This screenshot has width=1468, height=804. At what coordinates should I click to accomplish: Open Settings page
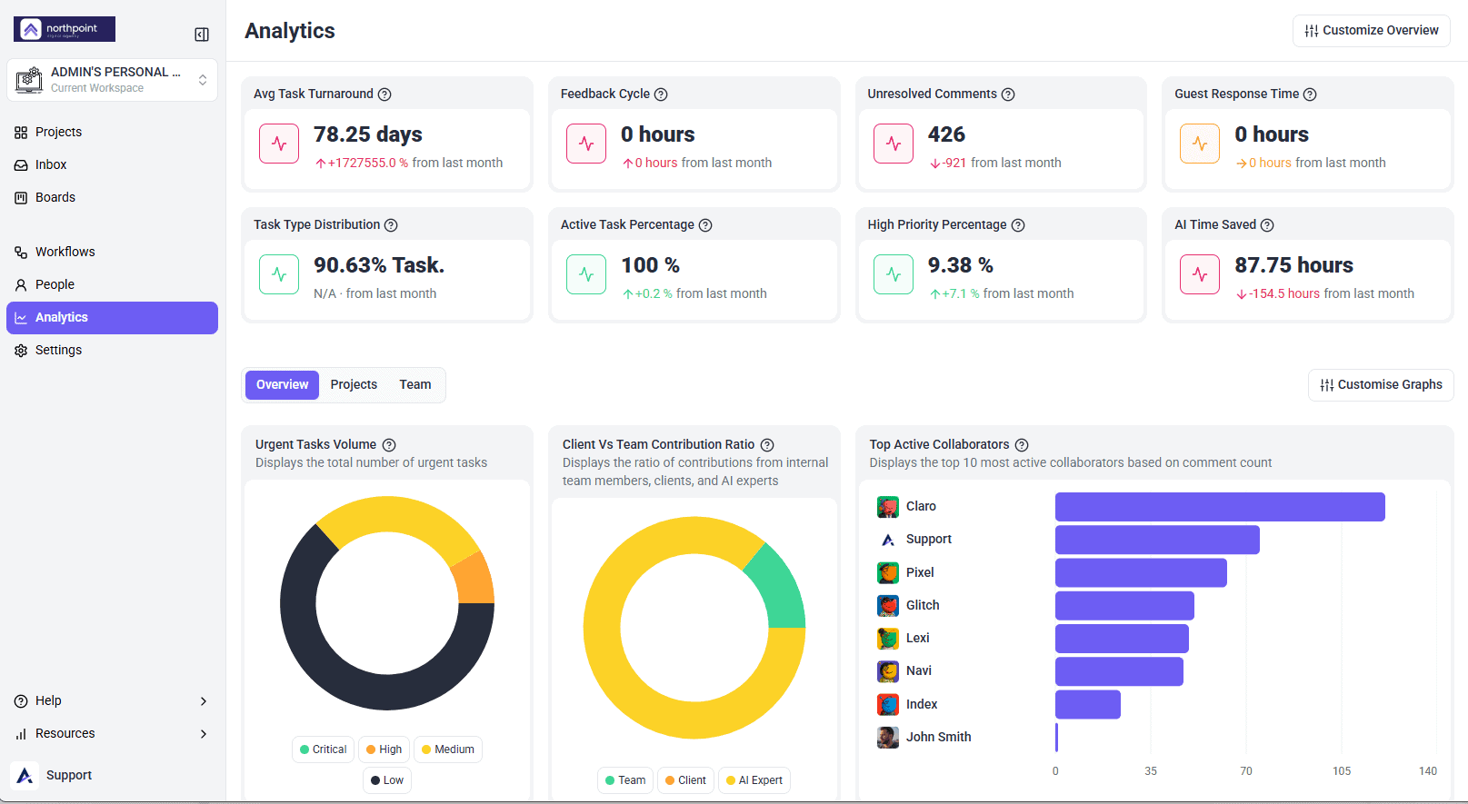point(112,351)
